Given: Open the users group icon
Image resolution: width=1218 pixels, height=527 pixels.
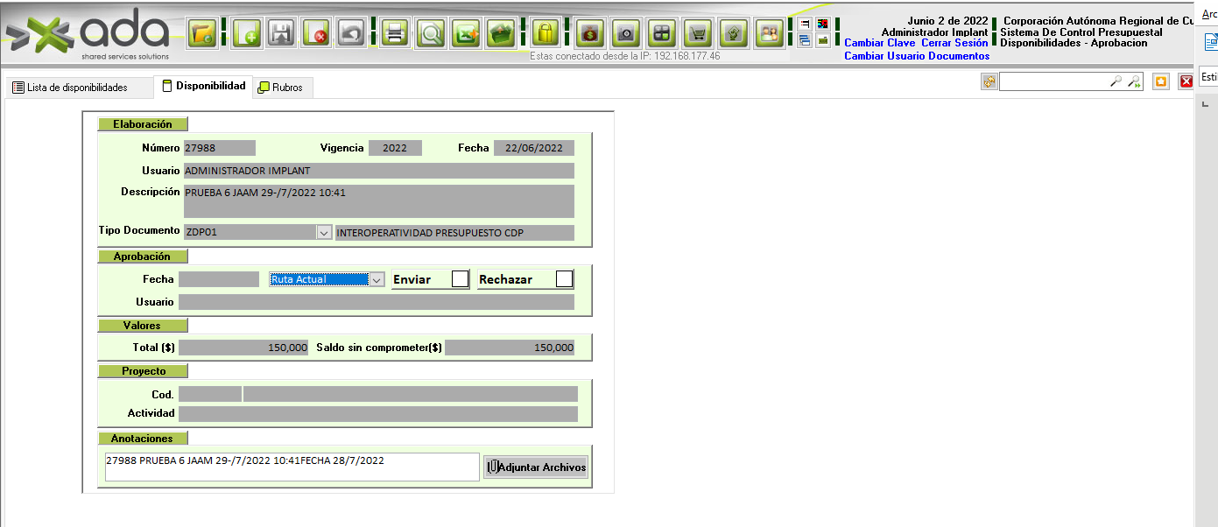Looking at the screenshot, I should 770,34.
